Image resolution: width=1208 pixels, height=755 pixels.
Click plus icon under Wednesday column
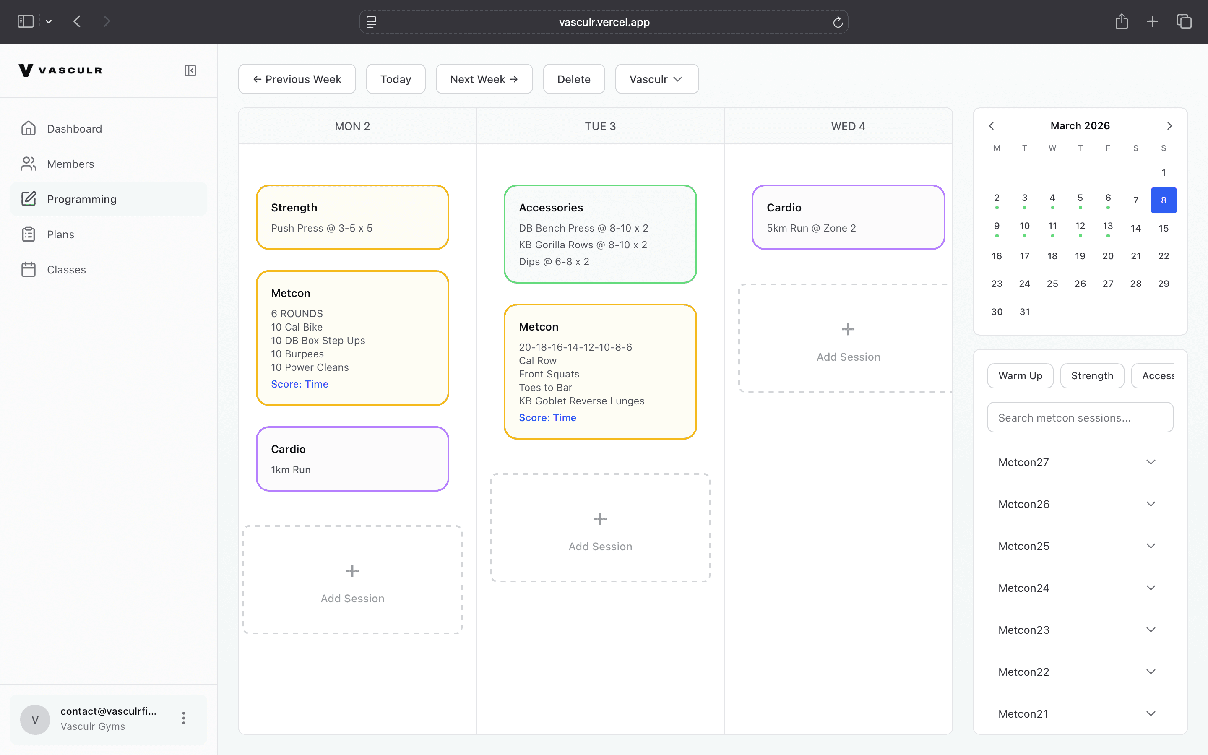pos(848,330)
